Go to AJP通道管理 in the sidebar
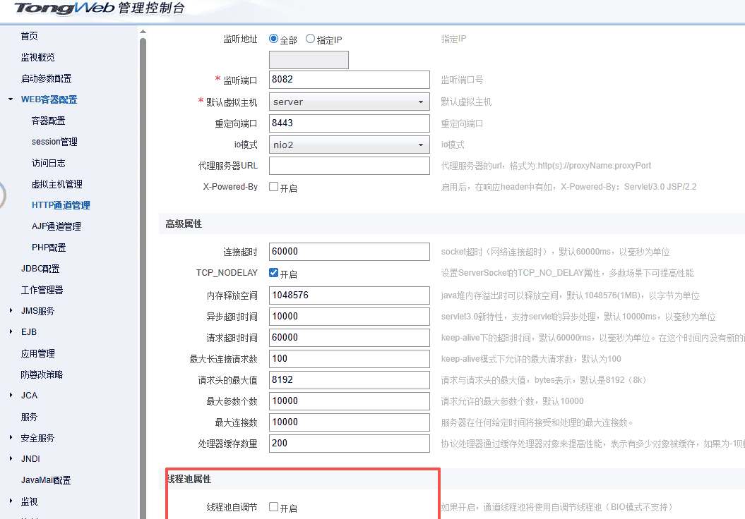 pyautogui.click(x=56, y=226)
